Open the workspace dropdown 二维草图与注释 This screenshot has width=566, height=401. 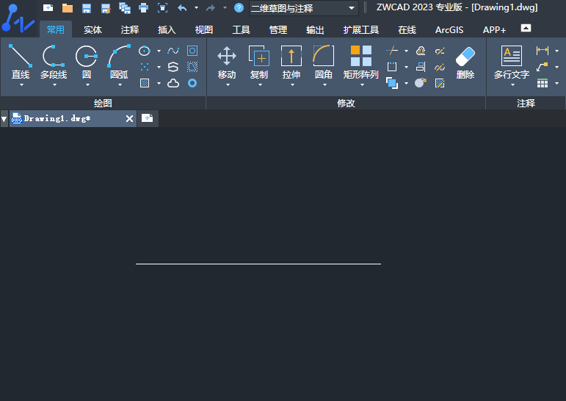[304, 8]
